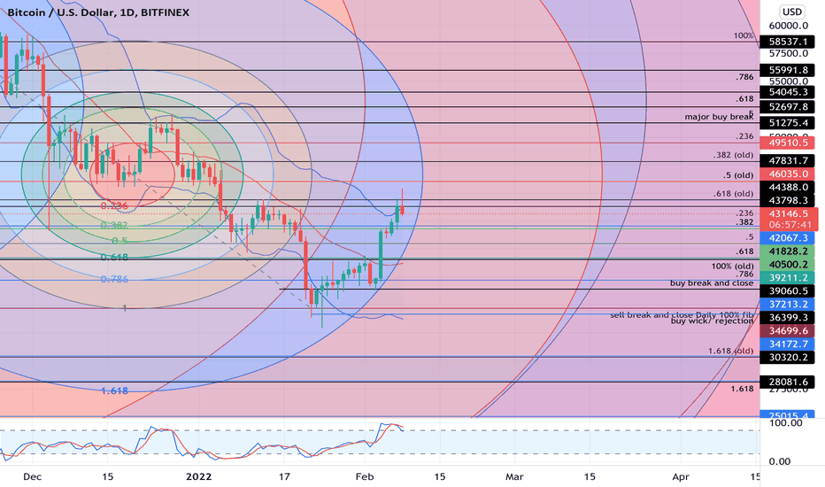Click the red 0.236 fib circle label
This screenshot has height=487, width=825.
[114, 205]
